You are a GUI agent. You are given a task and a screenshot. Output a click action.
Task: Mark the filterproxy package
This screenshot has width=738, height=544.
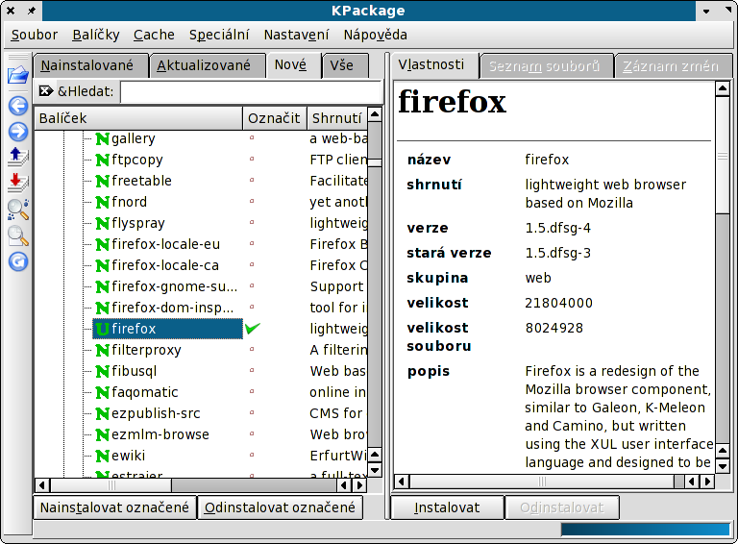coord(252,349)
